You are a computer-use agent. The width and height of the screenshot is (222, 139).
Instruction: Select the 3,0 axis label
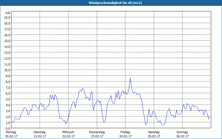8,111
